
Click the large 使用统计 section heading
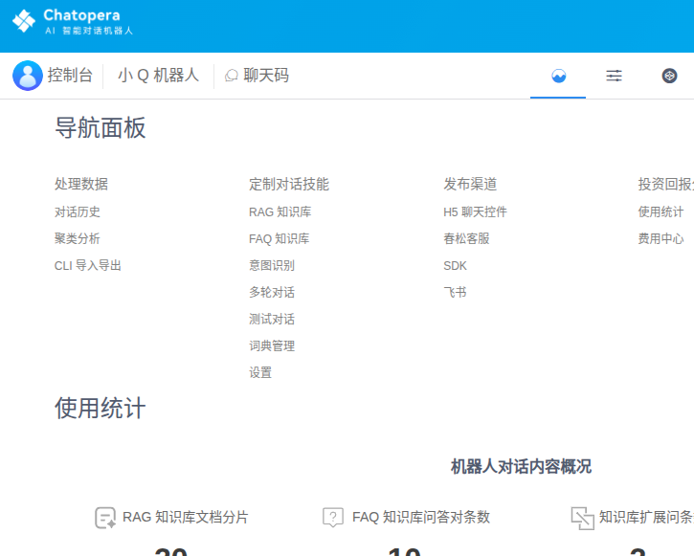[x=101, y=408]
